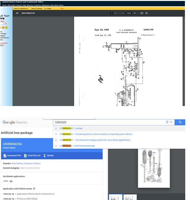Open the Help link under Full Text in sidebar
Viewport: 190px width, 200px height.
pyautogui.click(x=2, y=18)
